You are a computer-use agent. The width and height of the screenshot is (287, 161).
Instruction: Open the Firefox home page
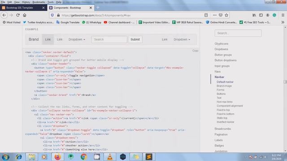[25, 15]
